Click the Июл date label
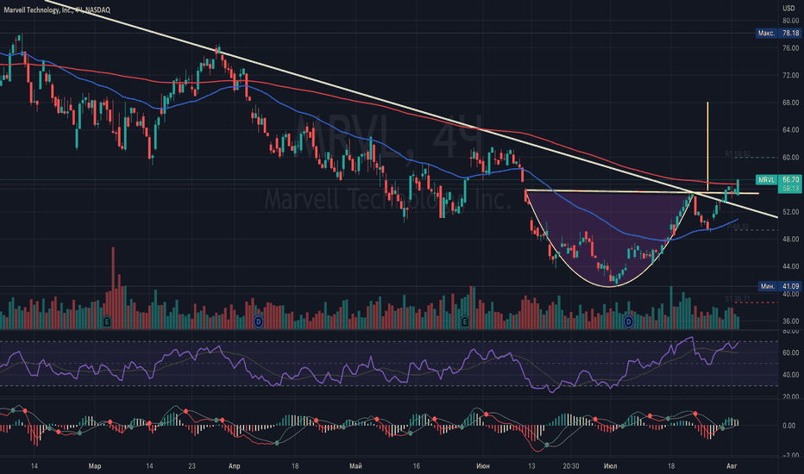The height and width of the screenshot is (474, 804). (610, 465)
